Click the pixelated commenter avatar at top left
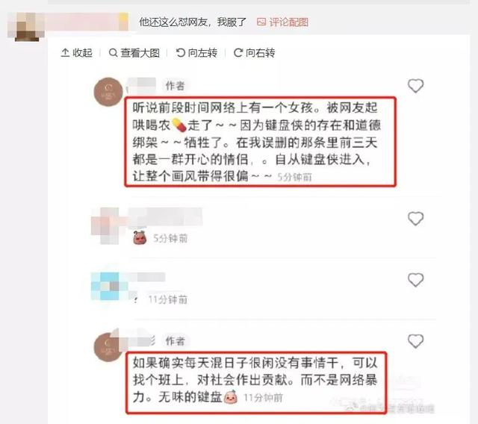 [27, 27]
